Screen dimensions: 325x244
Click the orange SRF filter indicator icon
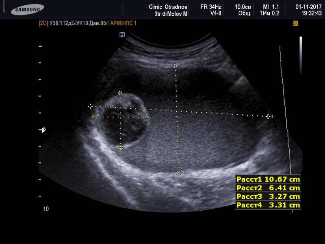pyautogui.click(x=295, y=23)
